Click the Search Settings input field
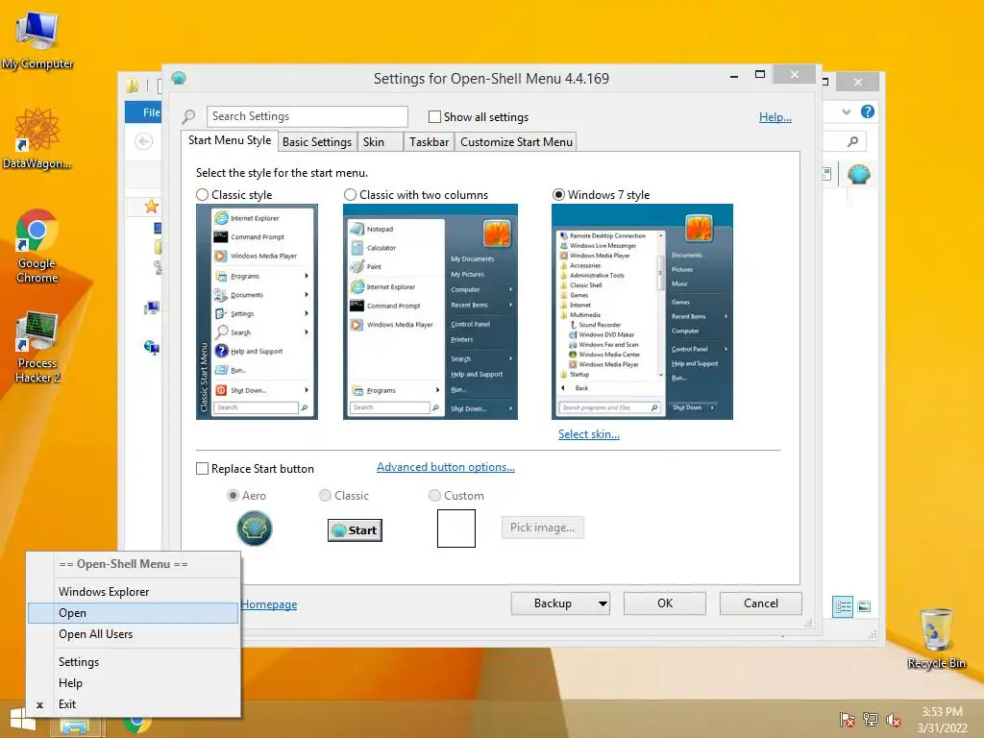Viewport: 984px width, 738px height. 307,116
